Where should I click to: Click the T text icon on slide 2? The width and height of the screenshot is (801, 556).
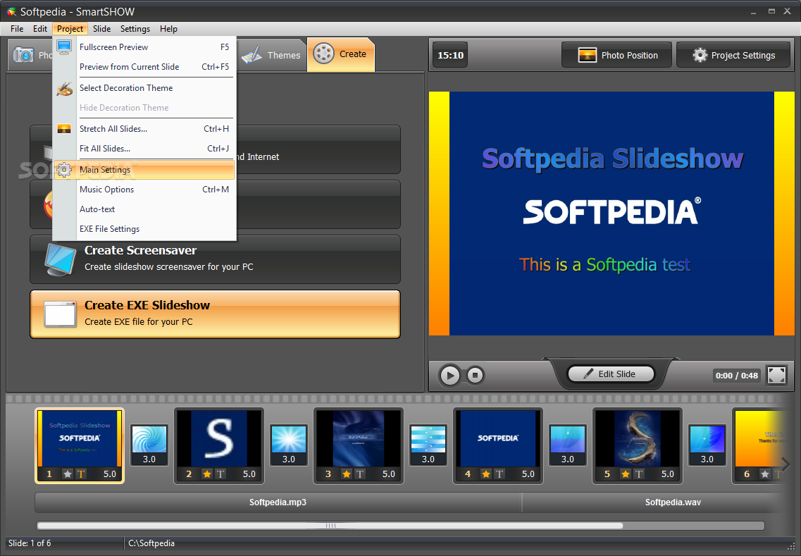pyautogui.click(x=221, y=474)
